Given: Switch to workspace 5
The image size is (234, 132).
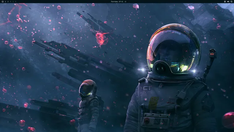Looking at the screenshot, I should pos(15,1).
